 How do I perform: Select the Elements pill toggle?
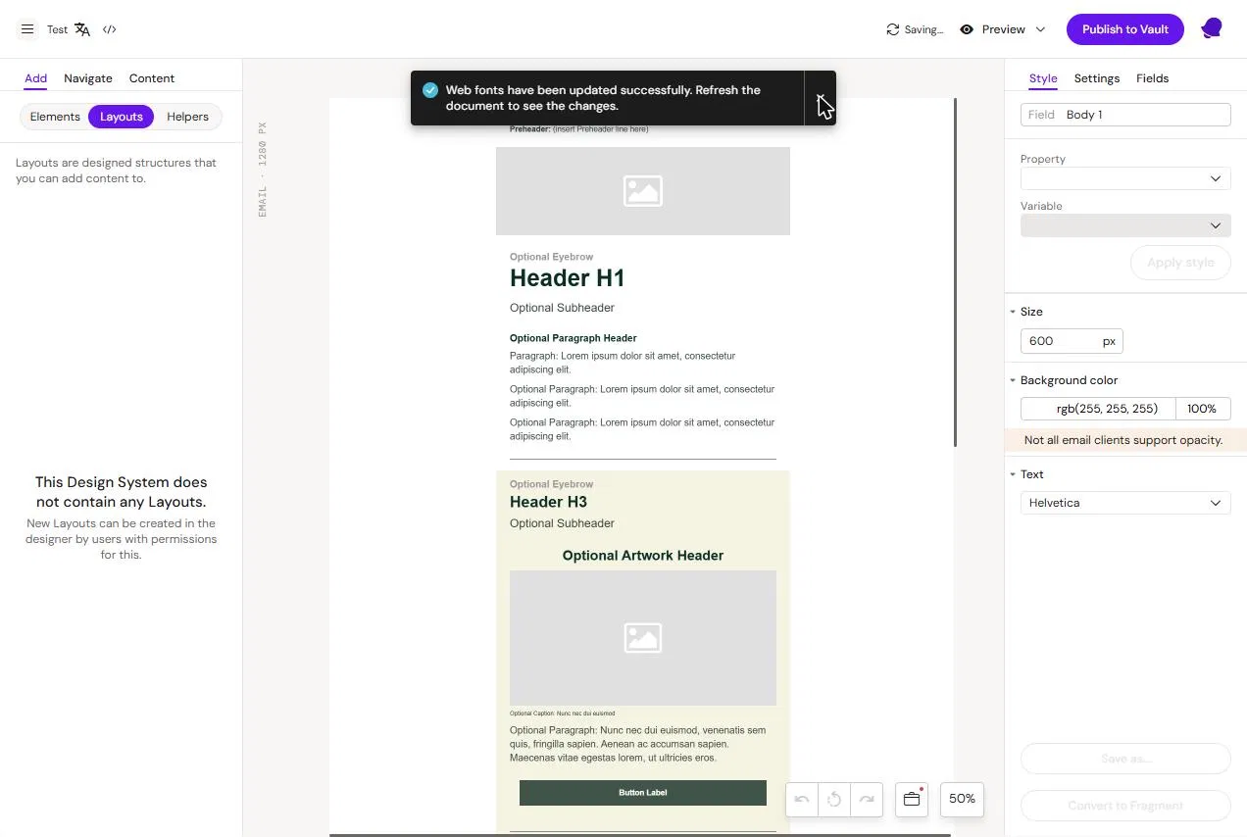click(55, 117)
